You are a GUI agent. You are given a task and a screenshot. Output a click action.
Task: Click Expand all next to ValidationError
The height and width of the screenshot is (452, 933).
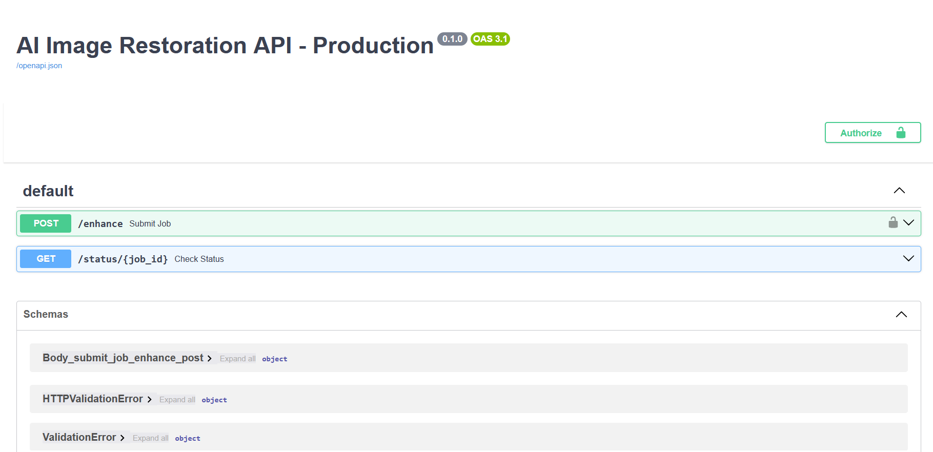[x=150, y=438]
